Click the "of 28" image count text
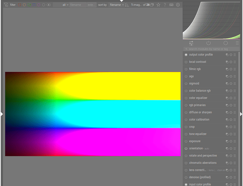243x186 pixels. (146, 5)
